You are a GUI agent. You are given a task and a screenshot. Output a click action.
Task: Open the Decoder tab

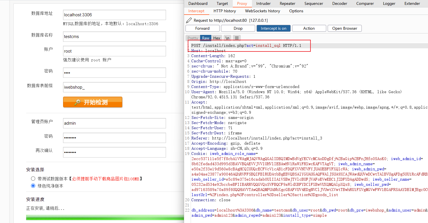coord(340,3)
